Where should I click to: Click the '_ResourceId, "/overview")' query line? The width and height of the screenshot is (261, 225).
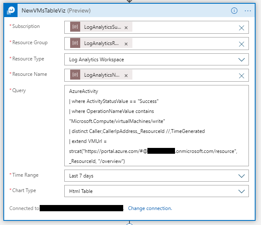pos(97,161)
